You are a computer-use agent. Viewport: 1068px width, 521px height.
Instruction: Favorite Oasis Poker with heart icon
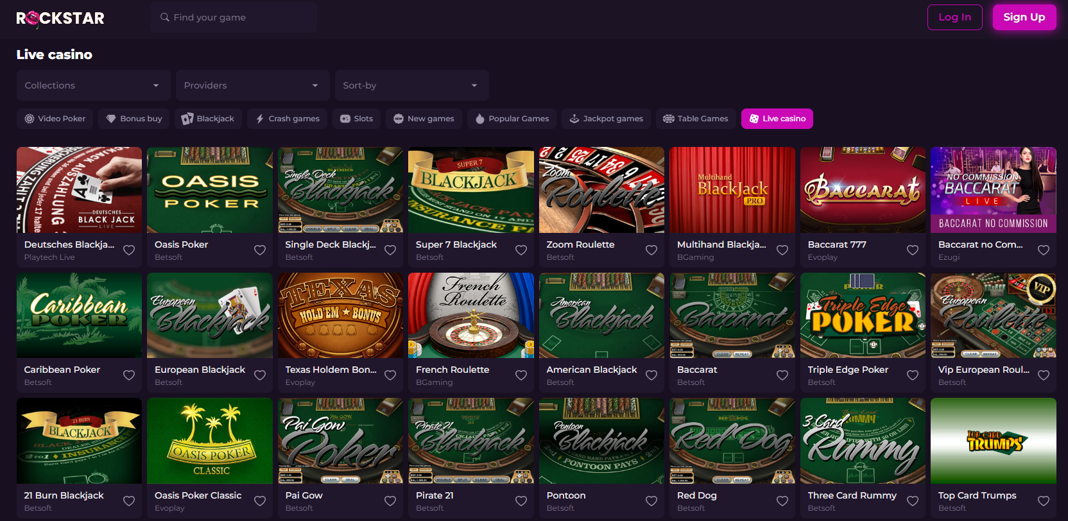tap(260, 250)
